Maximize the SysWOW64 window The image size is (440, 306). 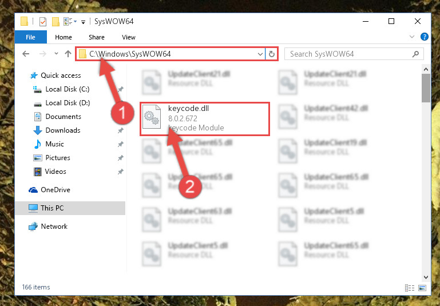(x=391, y=21)
